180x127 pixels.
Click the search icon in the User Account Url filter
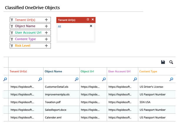tap(135, 79)
